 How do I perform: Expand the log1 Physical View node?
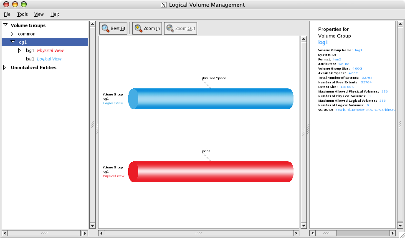pos(19,50)
